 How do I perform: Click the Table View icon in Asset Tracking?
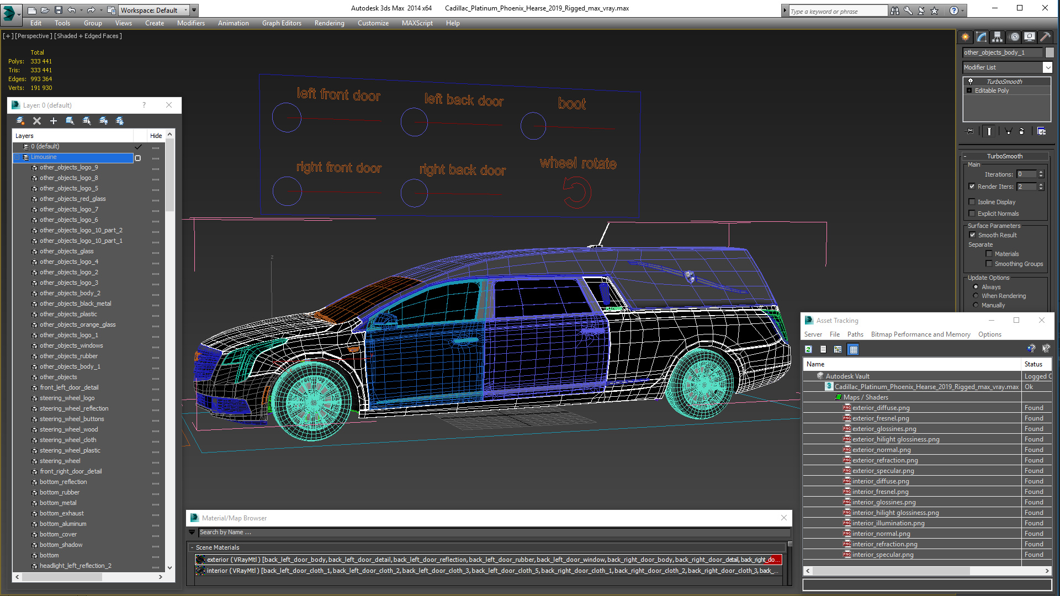[854, 349]
